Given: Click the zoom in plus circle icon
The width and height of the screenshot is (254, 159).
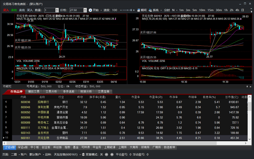Looking at the screenshot, I should pyautogui.click(x=112, y=154).
